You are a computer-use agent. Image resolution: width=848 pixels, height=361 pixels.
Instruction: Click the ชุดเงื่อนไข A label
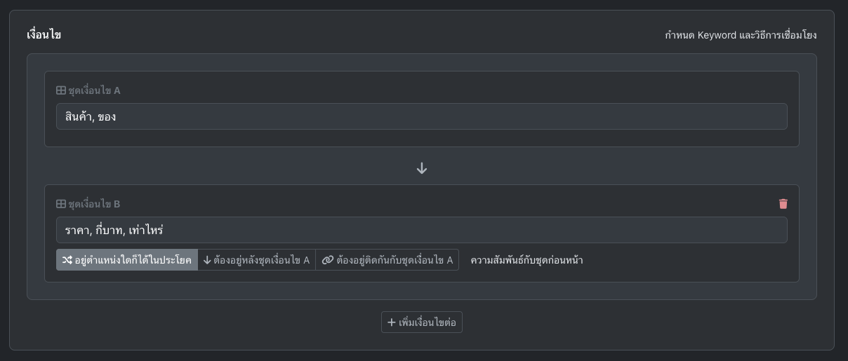[94, 90]
